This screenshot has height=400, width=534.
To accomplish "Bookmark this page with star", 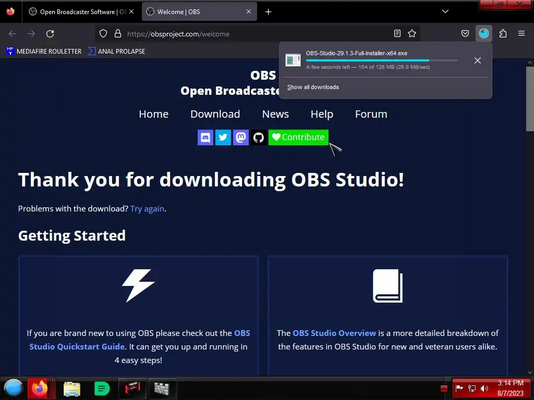I will 412,33.
